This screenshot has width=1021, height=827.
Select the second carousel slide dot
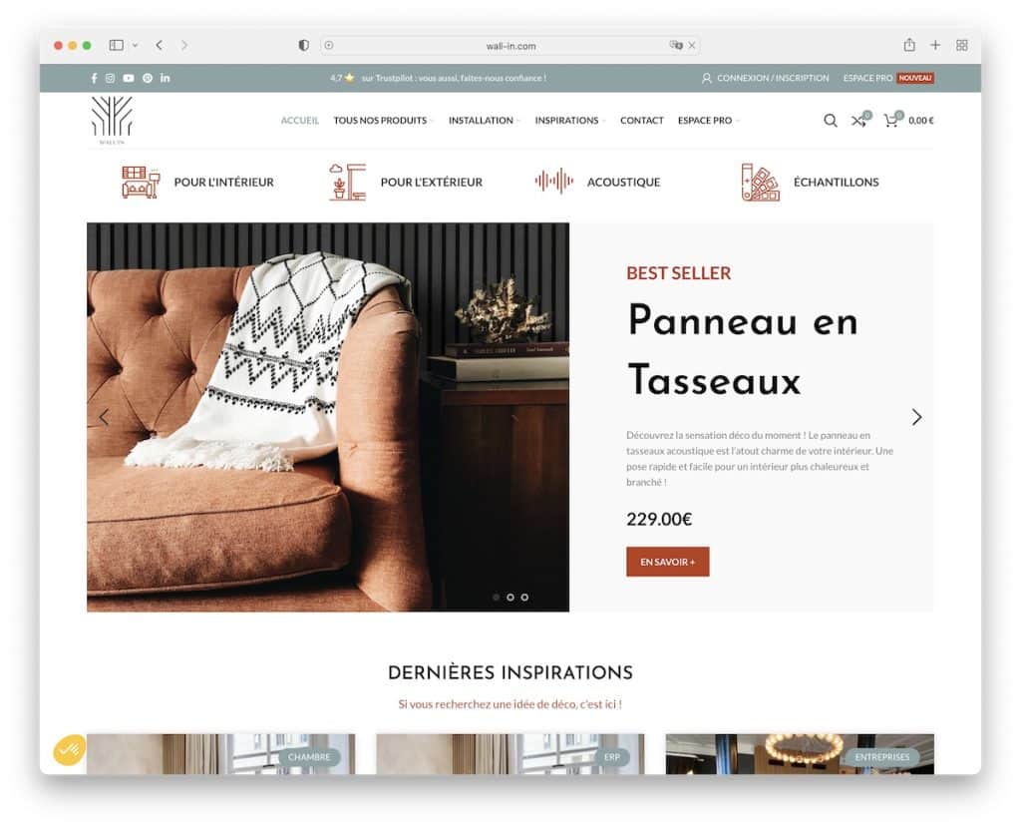[x=510, y=597]
